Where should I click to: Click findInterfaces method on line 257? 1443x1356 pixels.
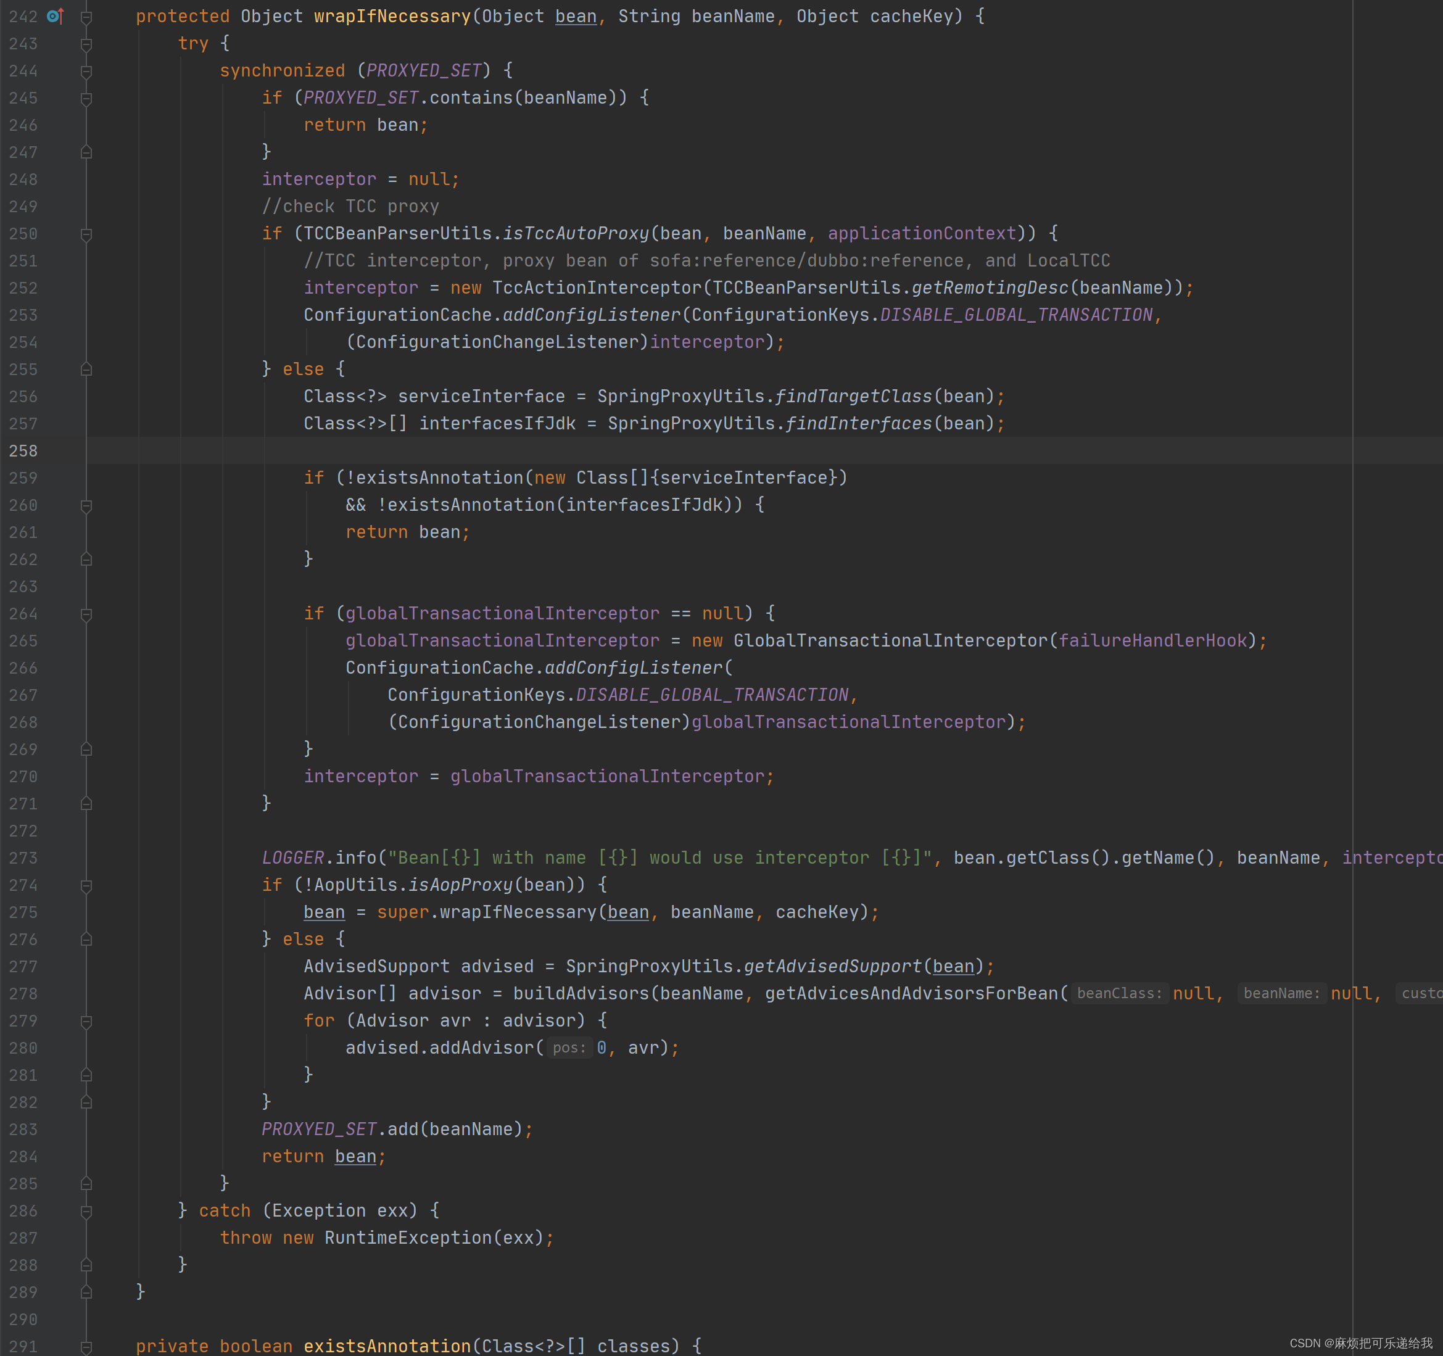tap(859, 424)
